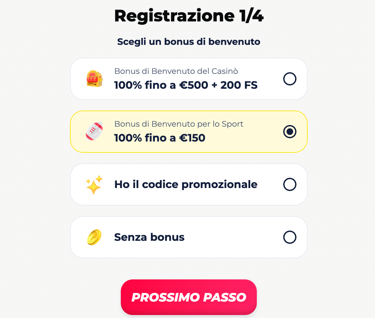Viewport: 375px width, 318px height.
Task: Choose the highlighted Sport bonus card
Action: click(x=188, y=131)
